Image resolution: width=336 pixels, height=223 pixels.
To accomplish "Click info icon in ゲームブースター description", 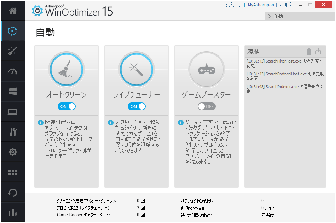I will tap(181, 123).
